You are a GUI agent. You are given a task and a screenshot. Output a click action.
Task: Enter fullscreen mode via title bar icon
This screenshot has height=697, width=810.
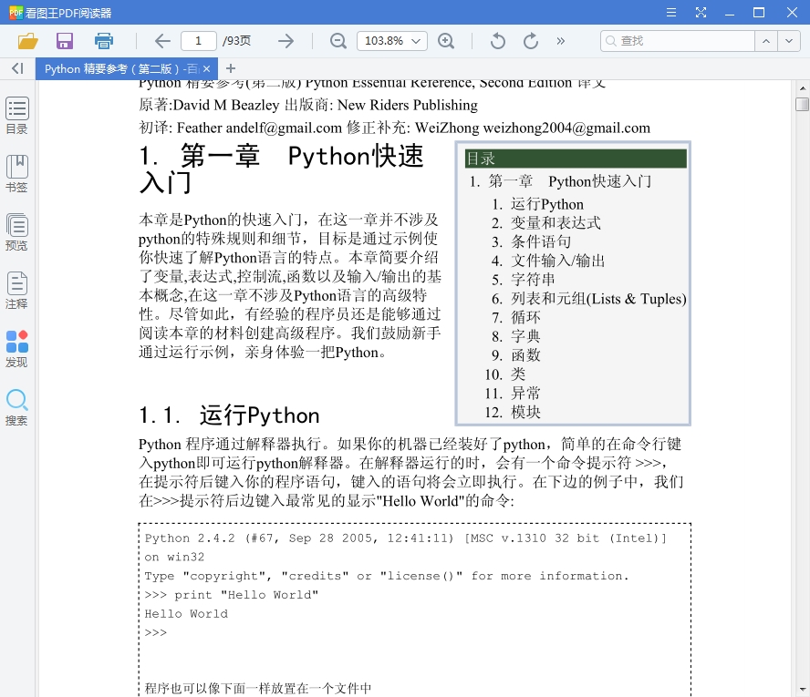click(x=701, y=13)
